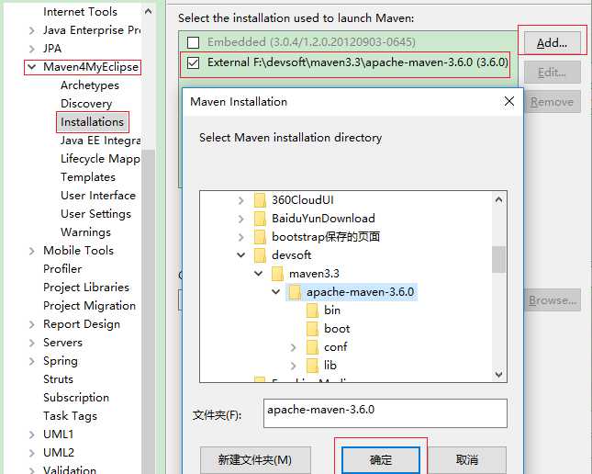Expand UML1 preferences node
The height and width of the screenshot is (474, 592).
[x=32, y=434]
